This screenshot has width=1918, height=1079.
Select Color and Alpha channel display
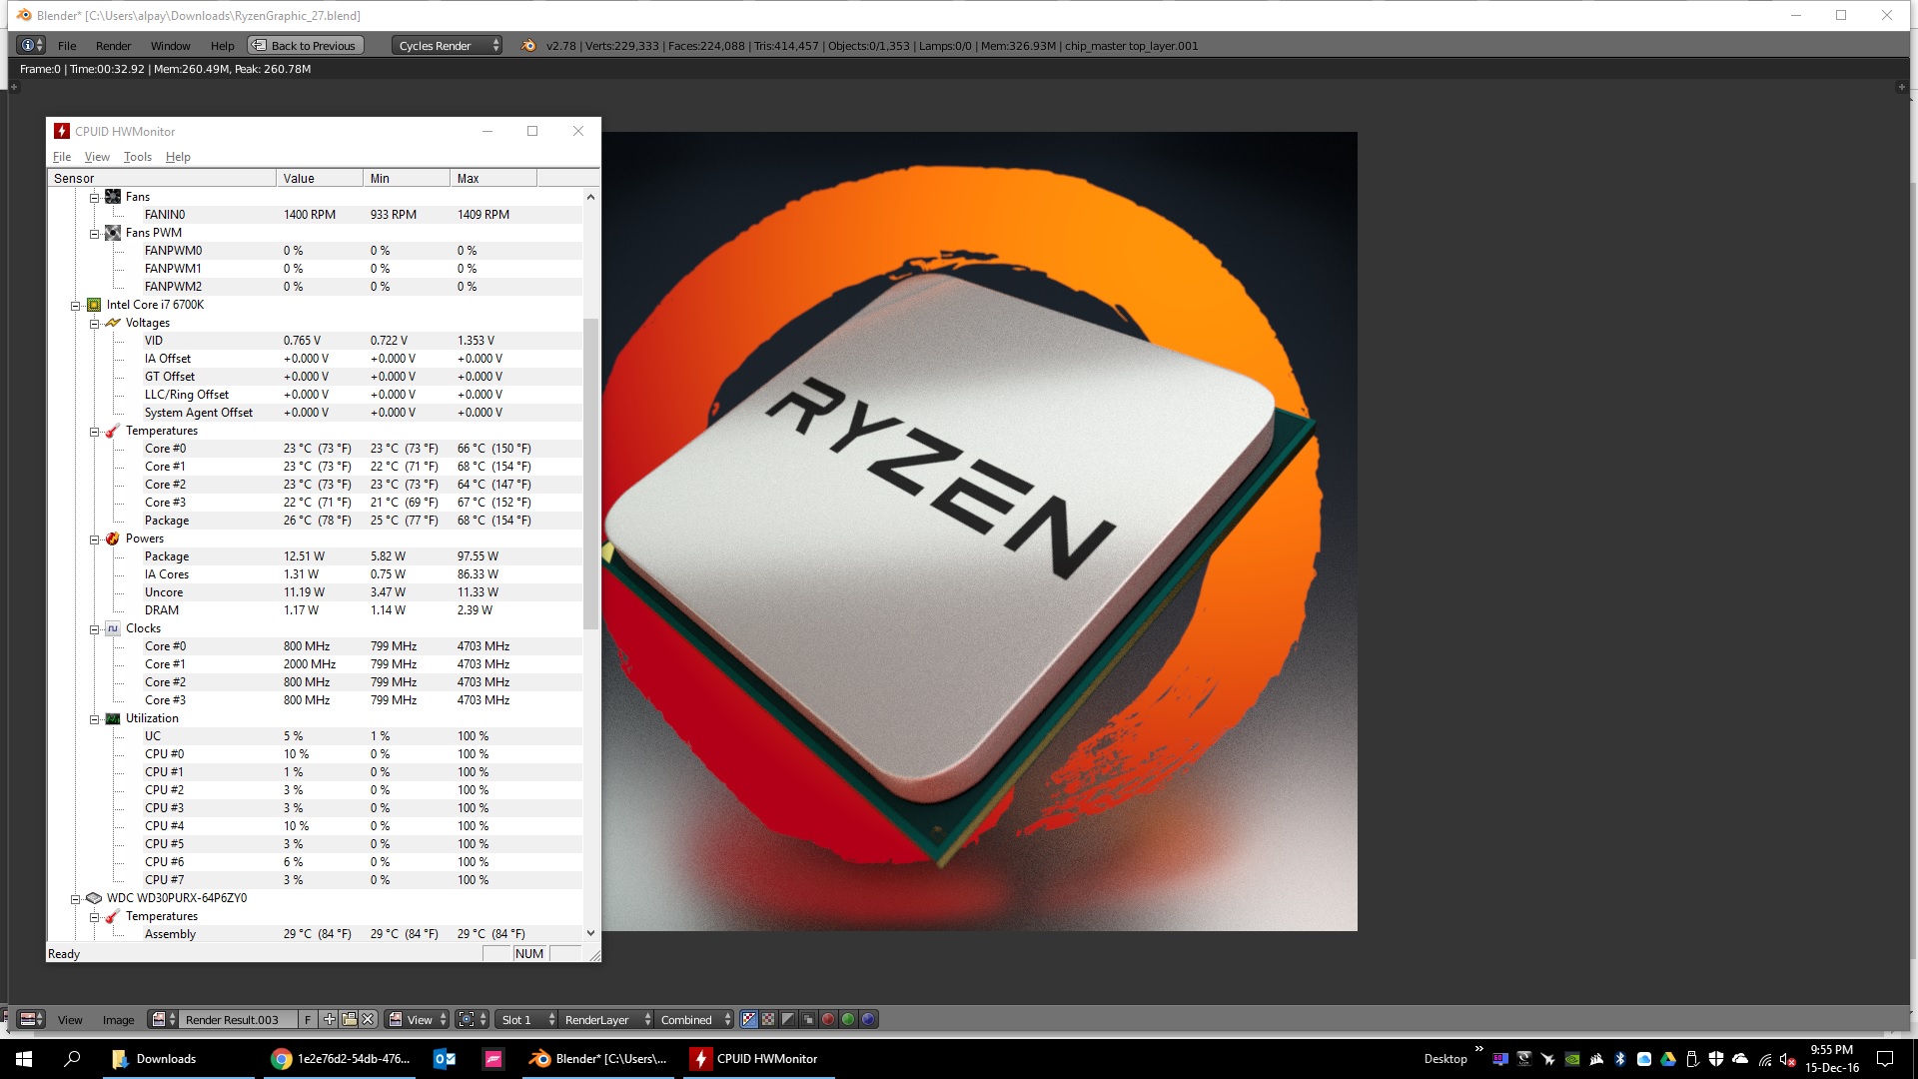(748, 1019)
